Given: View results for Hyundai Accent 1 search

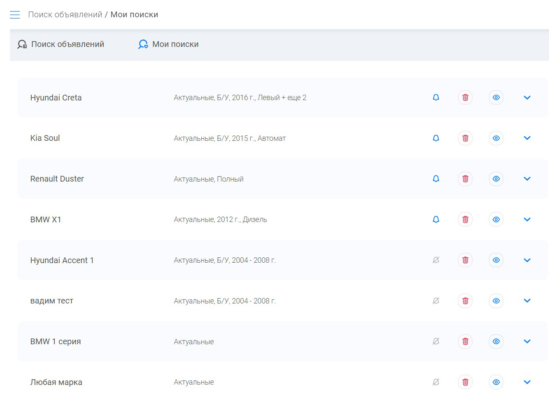Looking at the screenshot, I should point(496,260).
